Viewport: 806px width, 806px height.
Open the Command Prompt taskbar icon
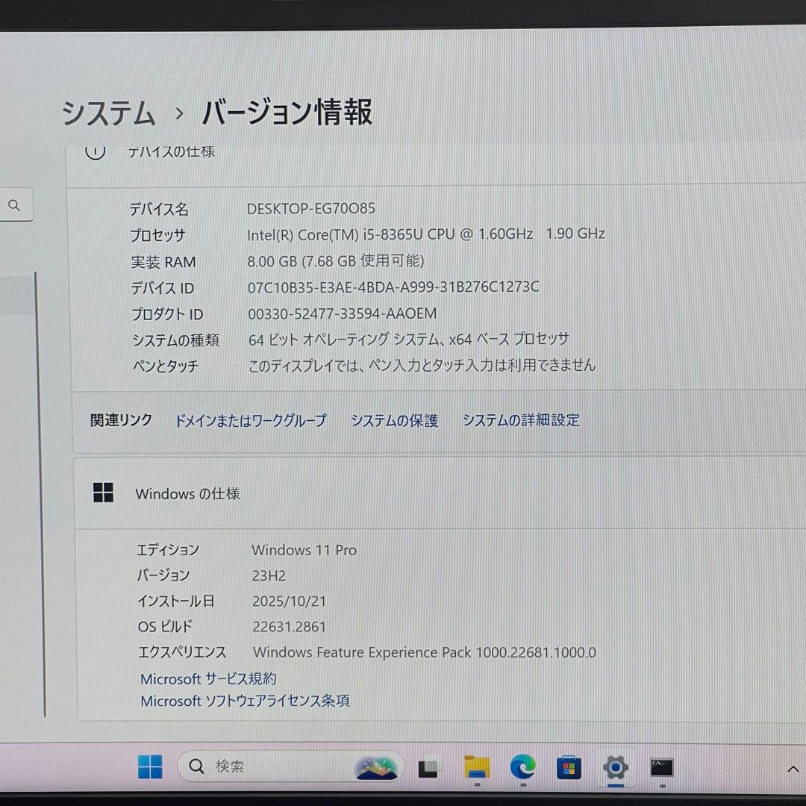coord(661,767)
